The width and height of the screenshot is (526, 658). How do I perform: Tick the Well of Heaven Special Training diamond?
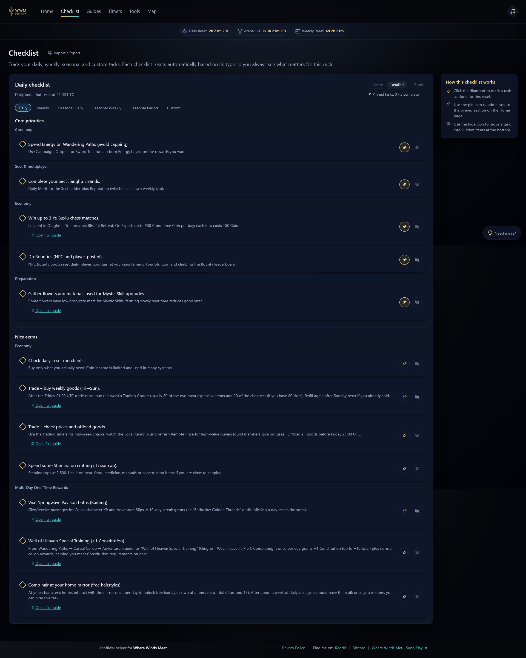(22, 540)
